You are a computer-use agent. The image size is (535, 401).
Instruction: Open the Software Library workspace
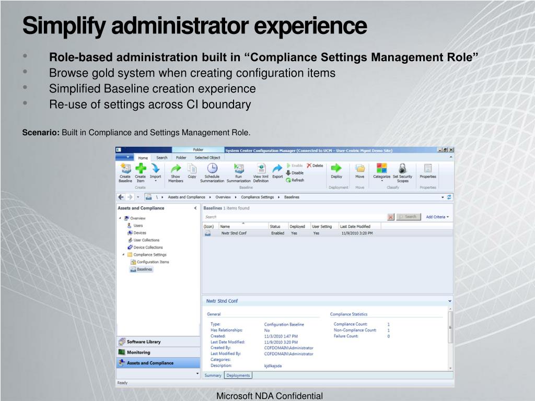pyautogui.click(x=144, y=342)
